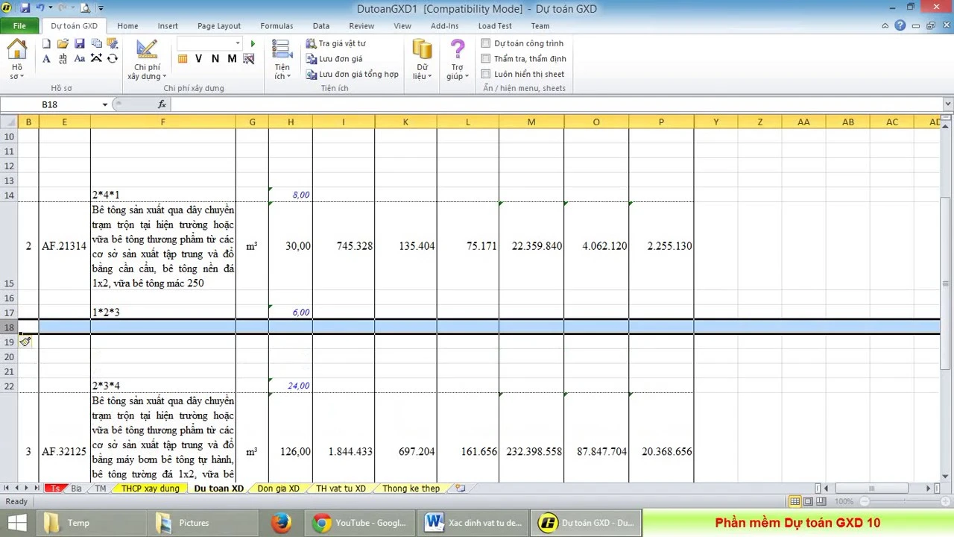Click the Dự toán GXD taskbar button
Viewport: 954px width, 537px height.
pyautogui.click(x=585, y=522)
